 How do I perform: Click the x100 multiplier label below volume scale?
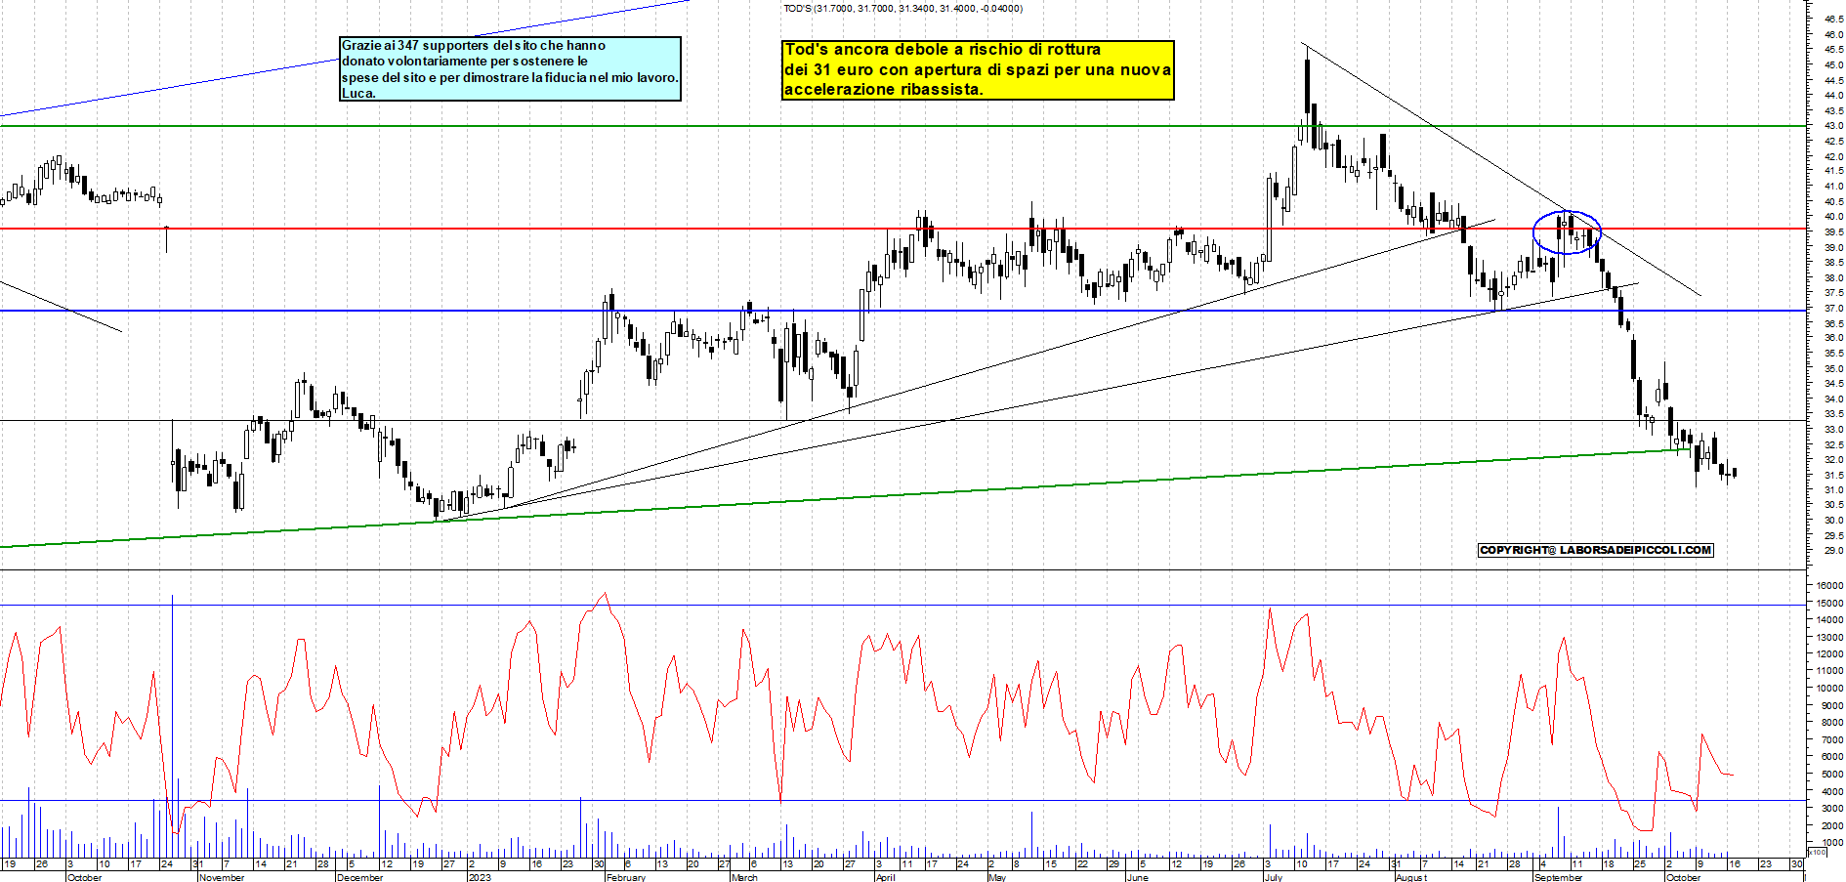[1817, 852]
